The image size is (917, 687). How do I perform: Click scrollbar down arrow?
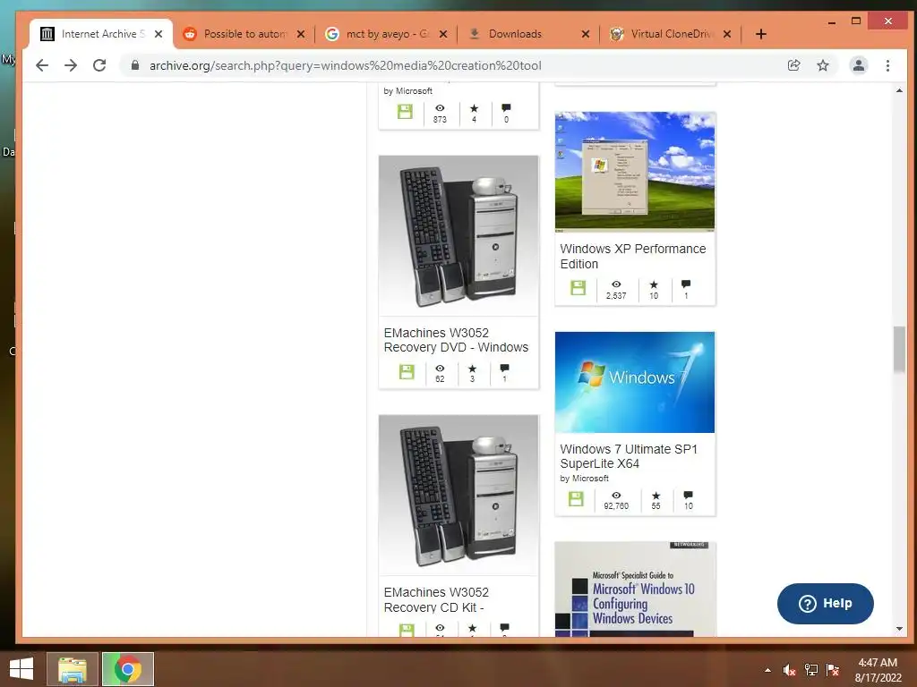tap(899, 629)
